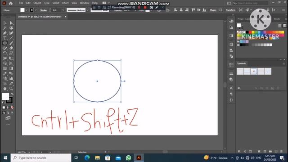
Task: Select the Eraser tool
Action: coord(11,48)
